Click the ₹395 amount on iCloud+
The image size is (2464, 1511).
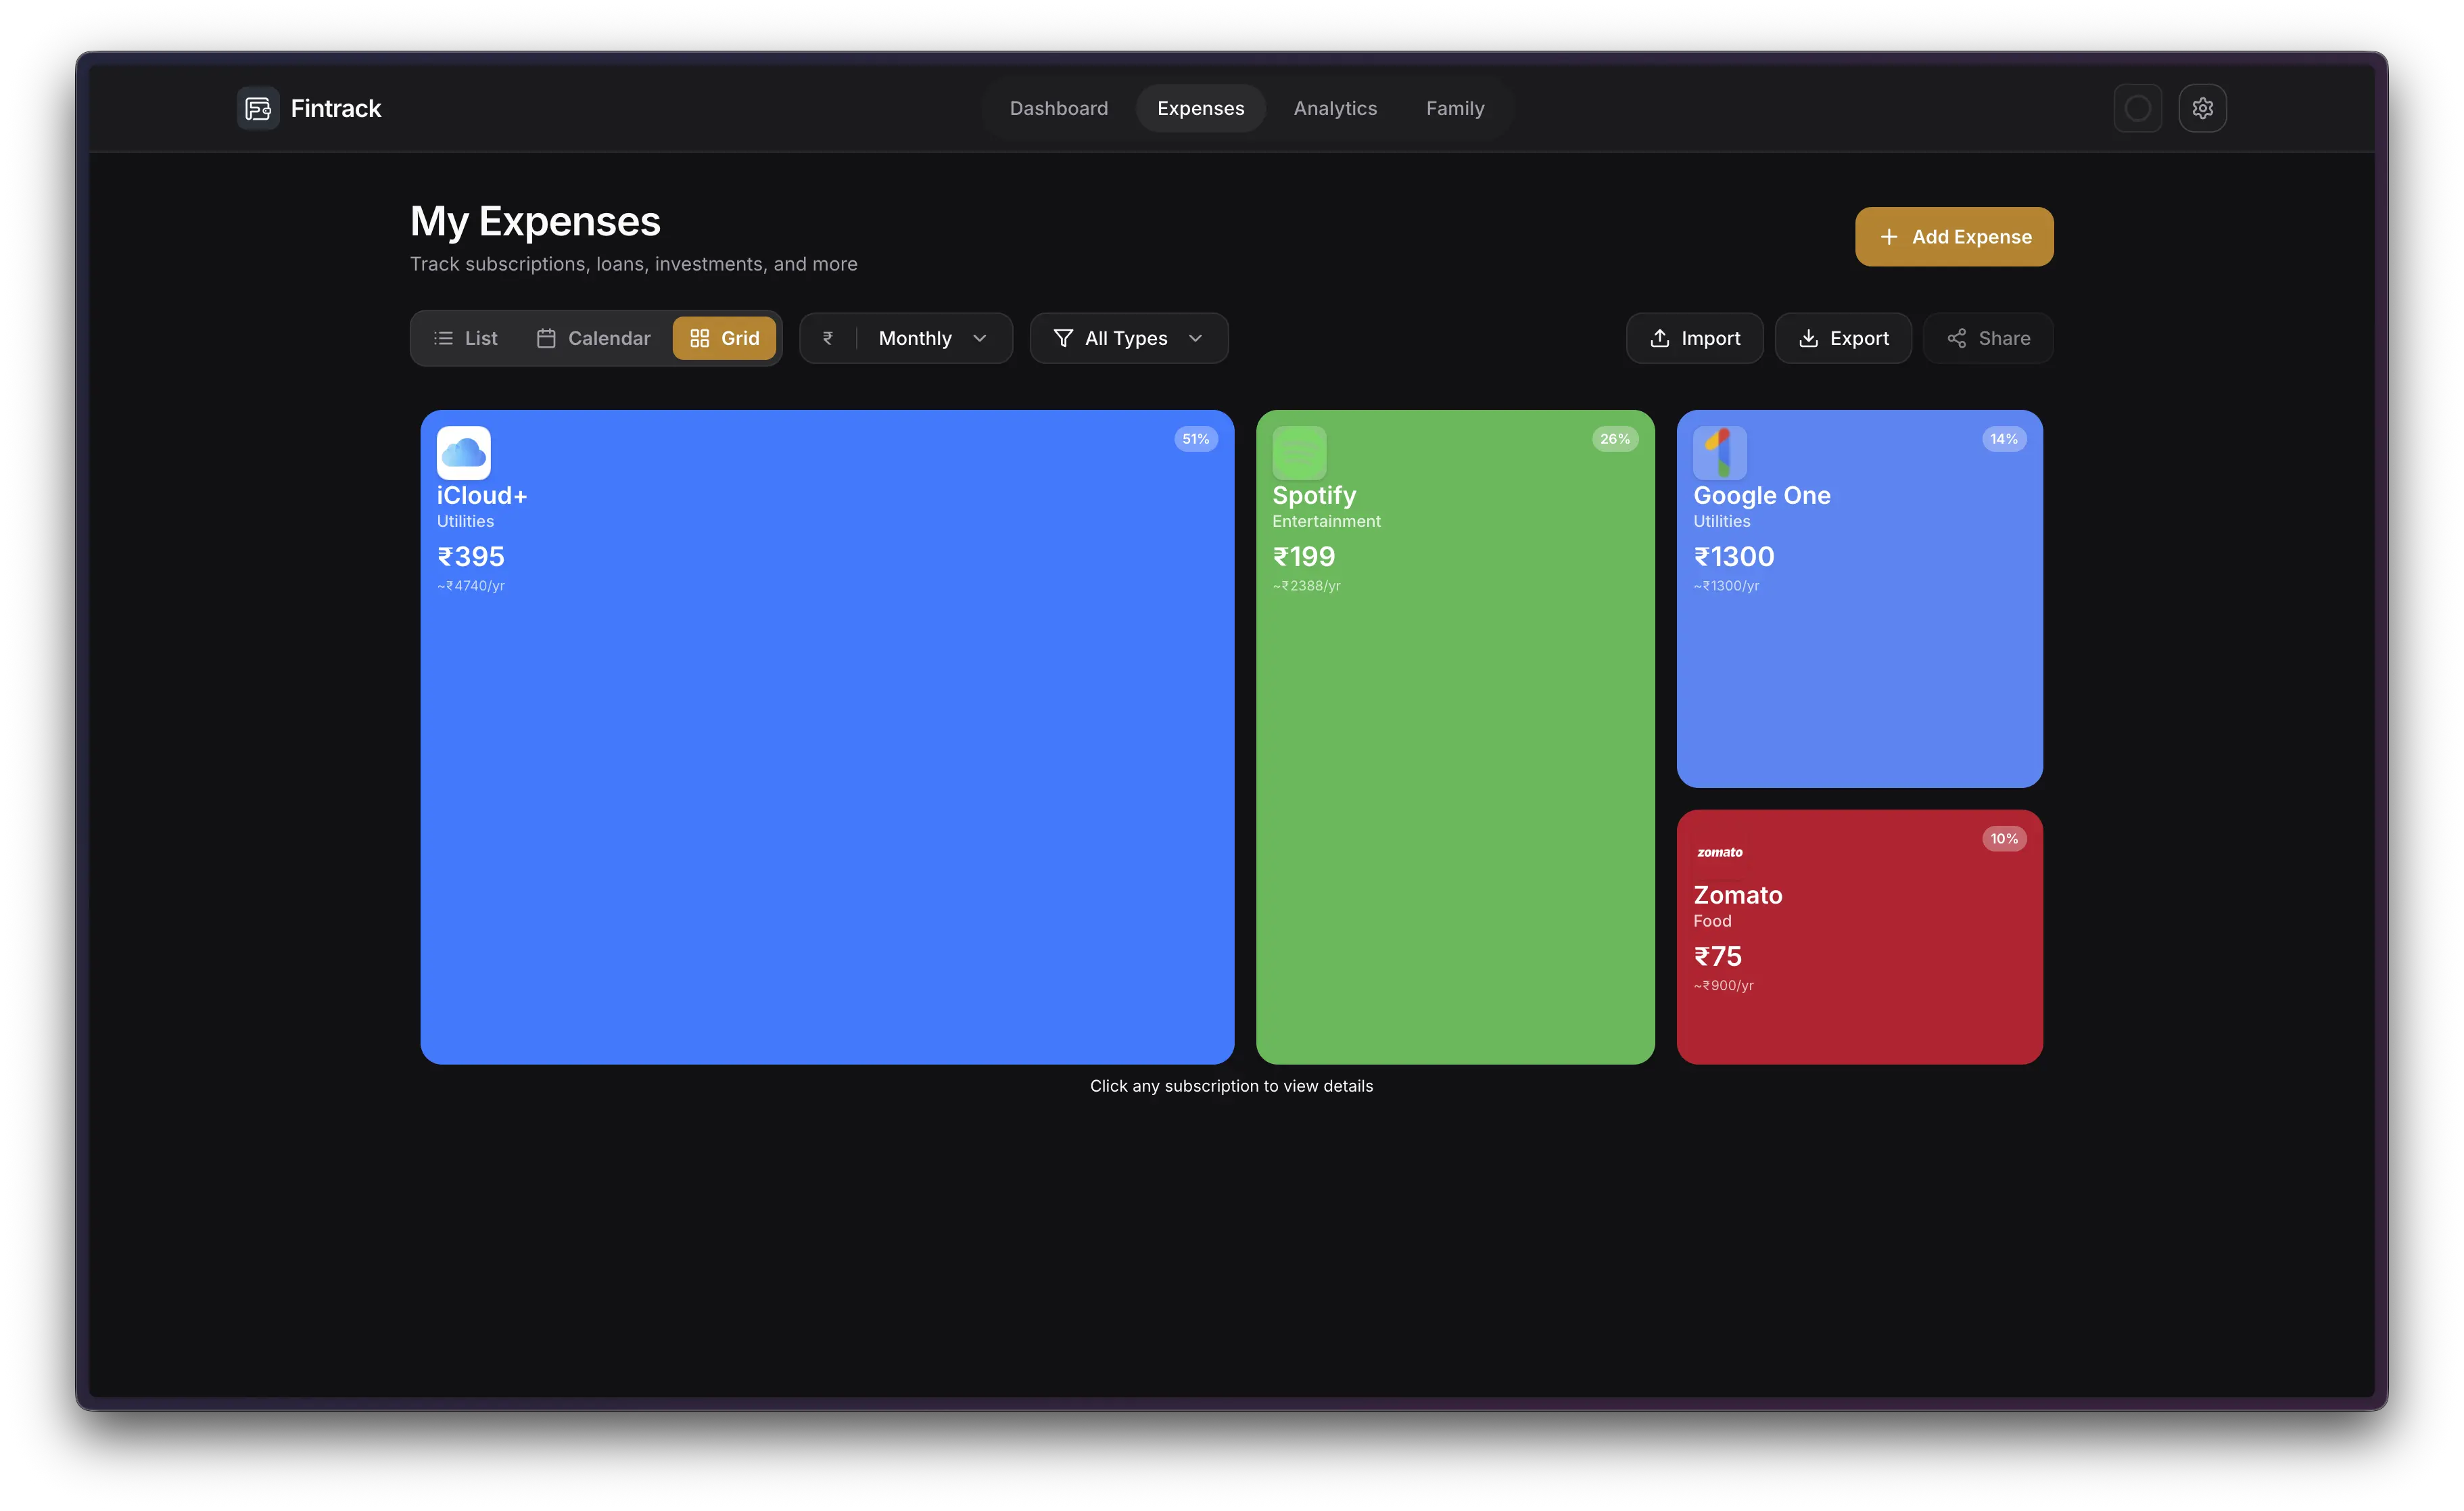tap(471, 556)
